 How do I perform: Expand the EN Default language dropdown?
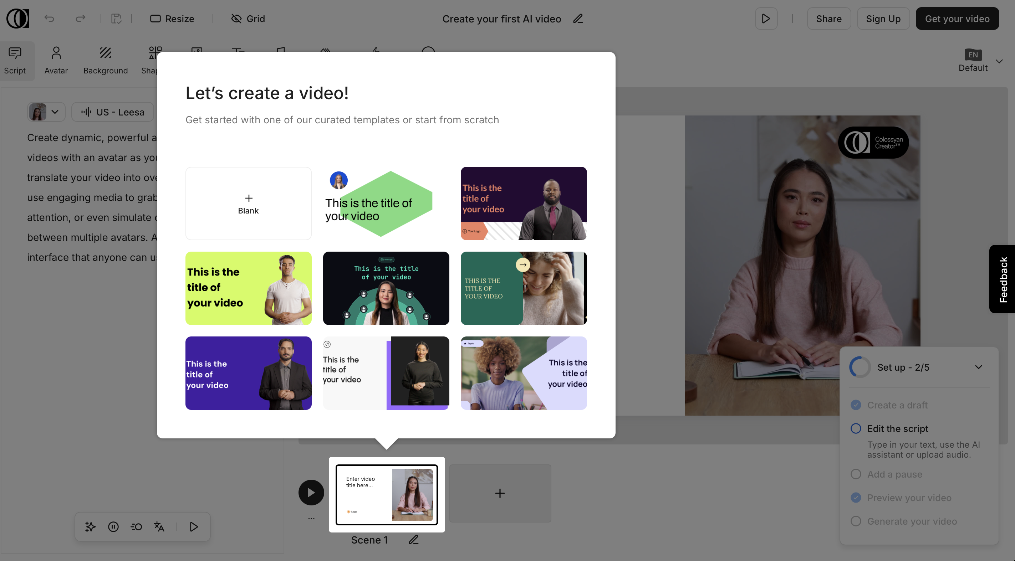click(999, 61)
